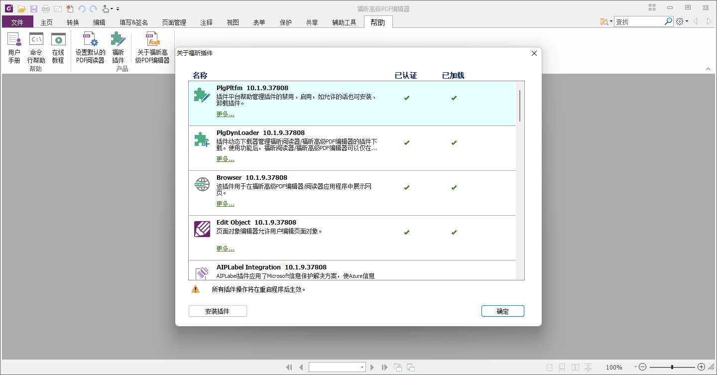This screenshot has height=375, width=717.
Task: Click the Undo arrow icon
Action: tap(82, 8)
